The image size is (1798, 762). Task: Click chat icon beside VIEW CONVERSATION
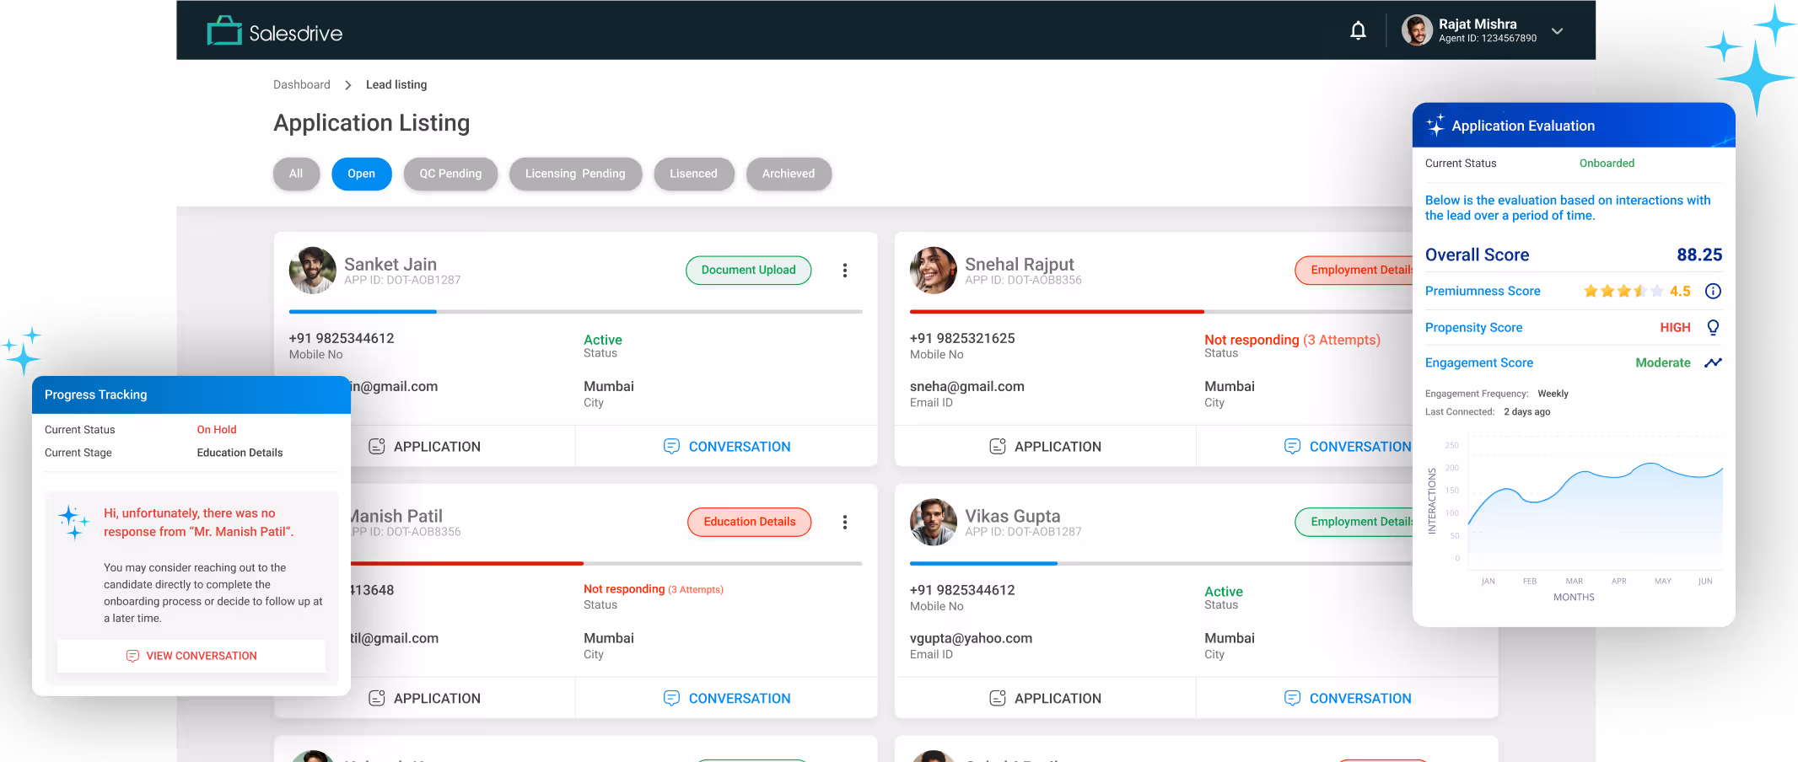[132, 656]
